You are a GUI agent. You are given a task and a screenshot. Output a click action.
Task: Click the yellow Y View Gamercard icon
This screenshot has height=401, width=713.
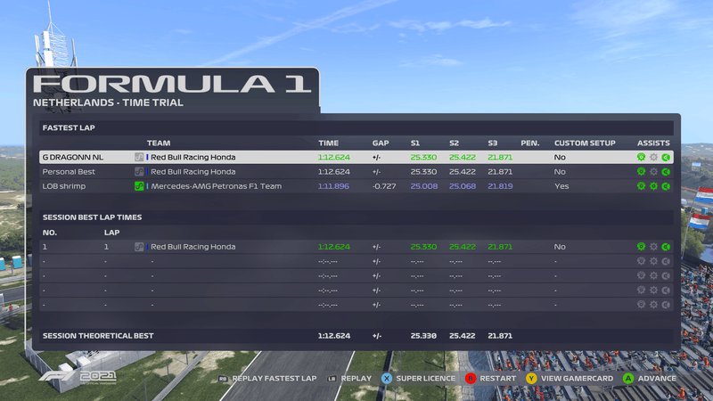pyautogui.click(x=531, y=378)
